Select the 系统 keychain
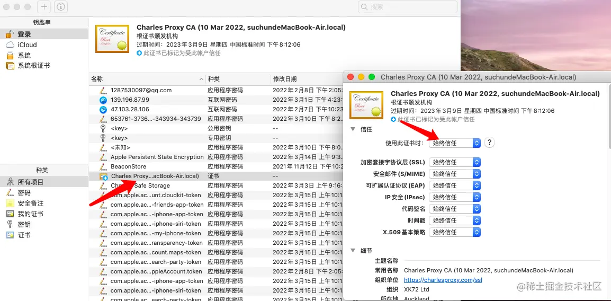Viewport: 611px width, 301px height. point(44,55)
